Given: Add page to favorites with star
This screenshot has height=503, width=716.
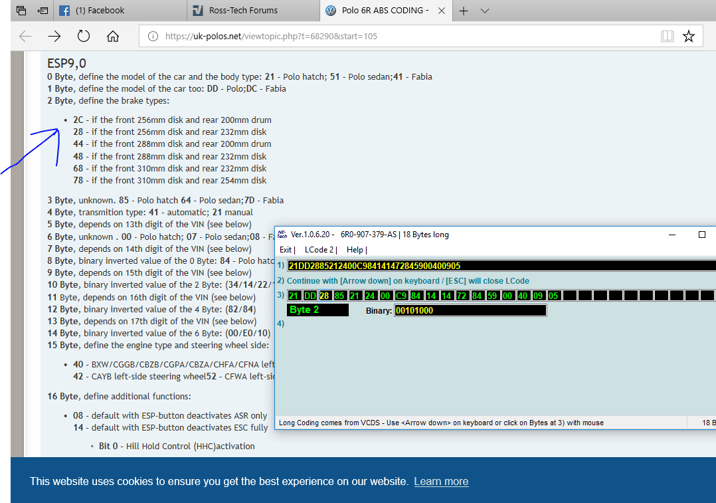Looking at the screenshot, I should pyautogui.click(x=689, y=36).
